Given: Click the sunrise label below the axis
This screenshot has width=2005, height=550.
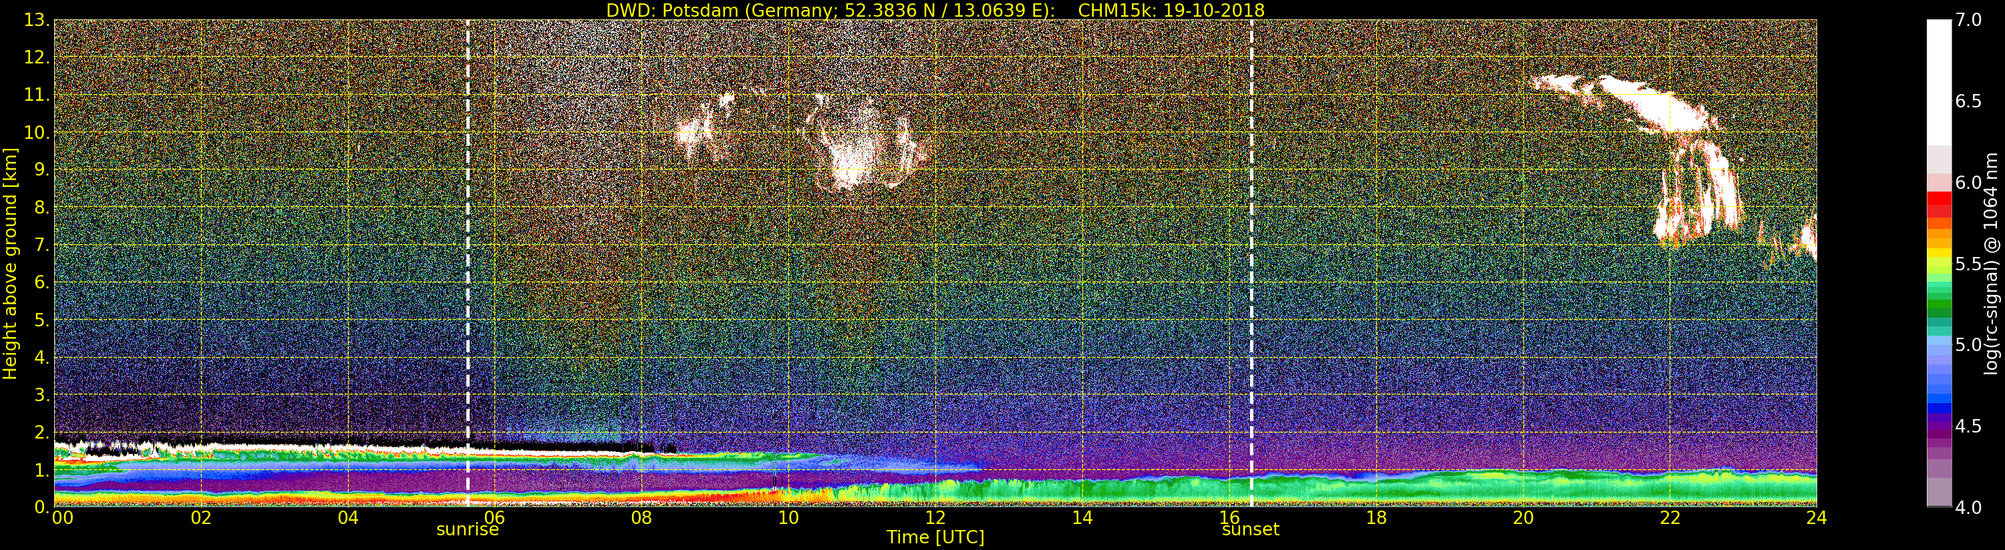Looking at the screenshot, I should point(467,530).
